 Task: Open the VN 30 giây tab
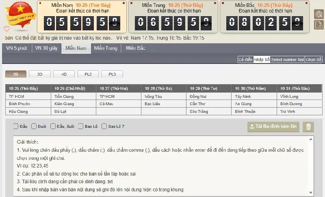coord(46,48)
